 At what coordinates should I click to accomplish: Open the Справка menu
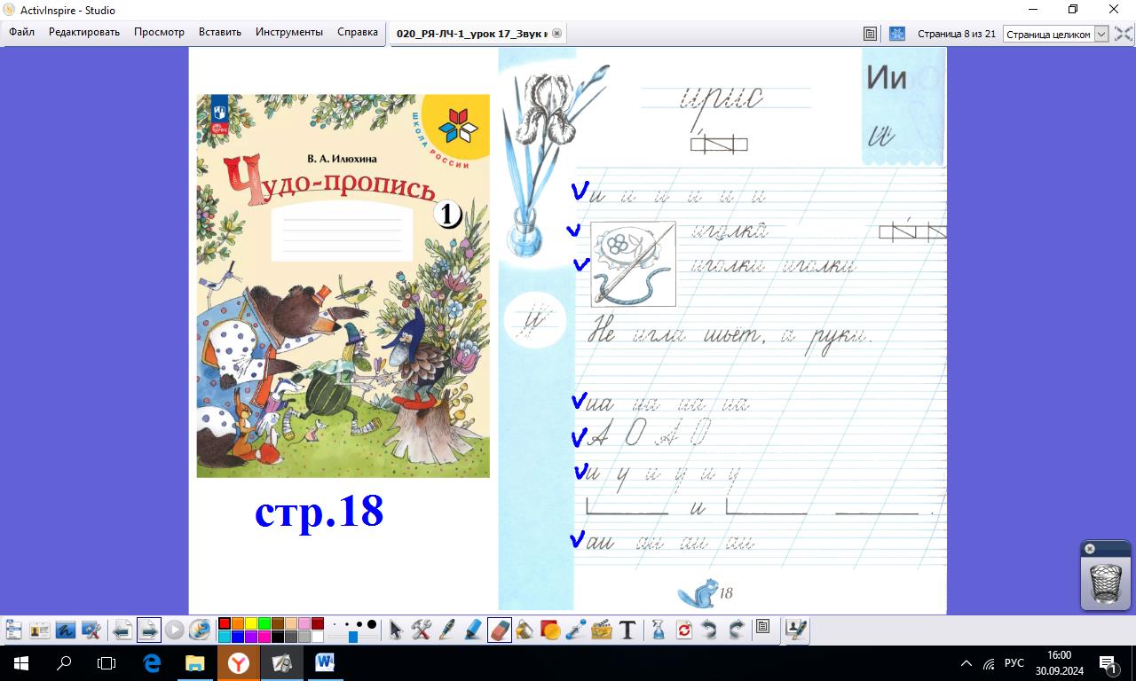(358, 32)
